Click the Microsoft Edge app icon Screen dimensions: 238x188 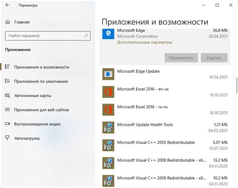[108, 34]
